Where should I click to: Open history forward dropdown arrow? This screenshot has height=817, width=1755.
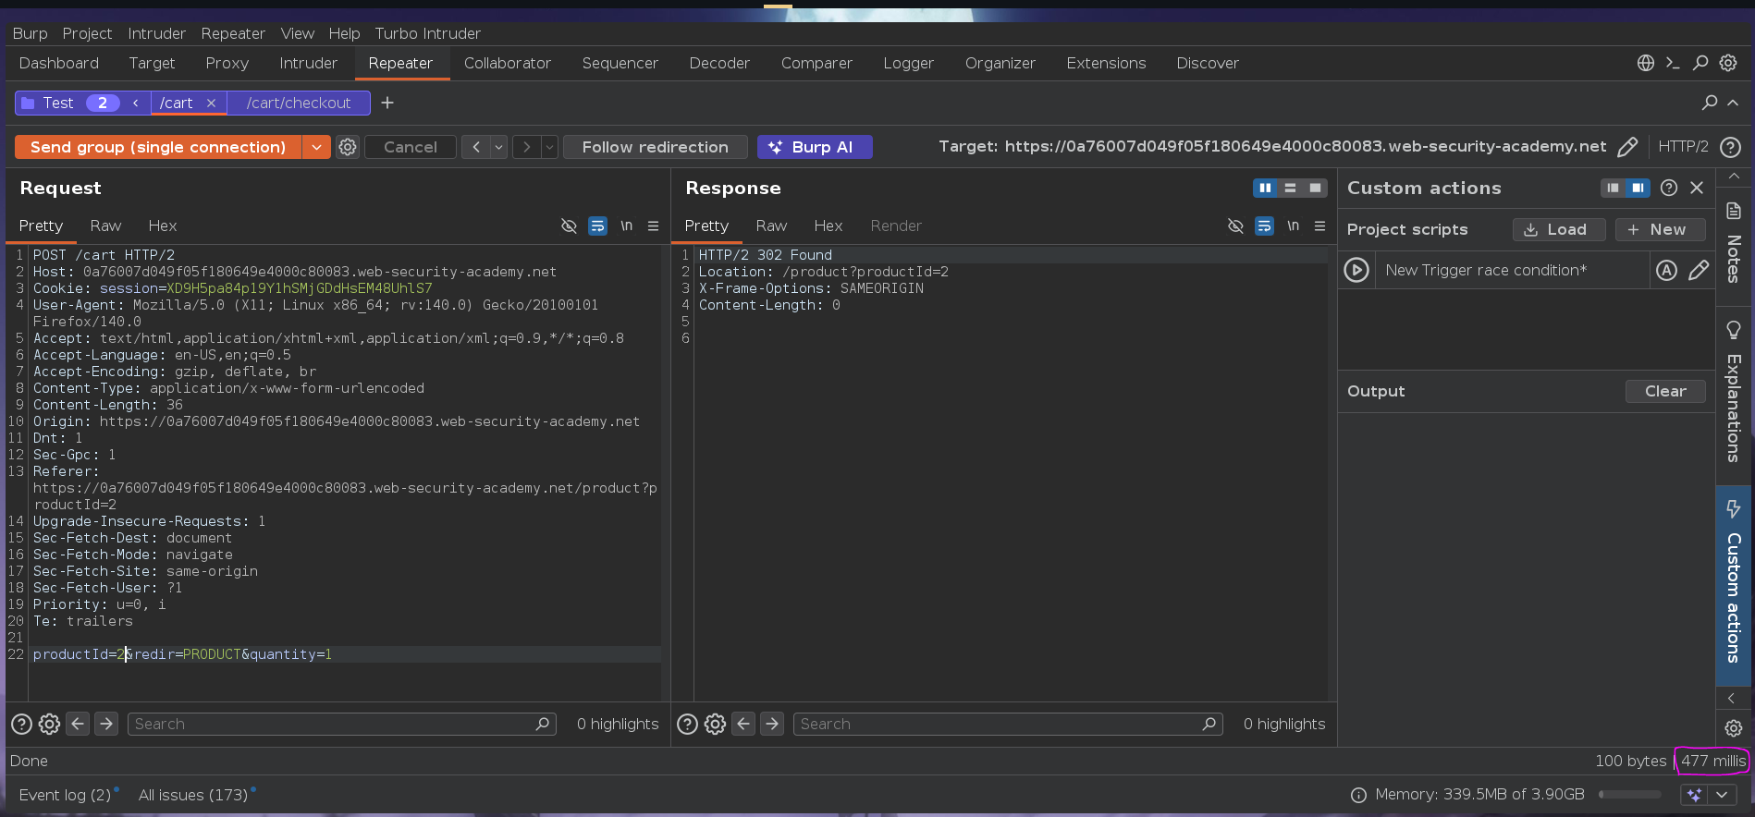click(x=550, y=147)
